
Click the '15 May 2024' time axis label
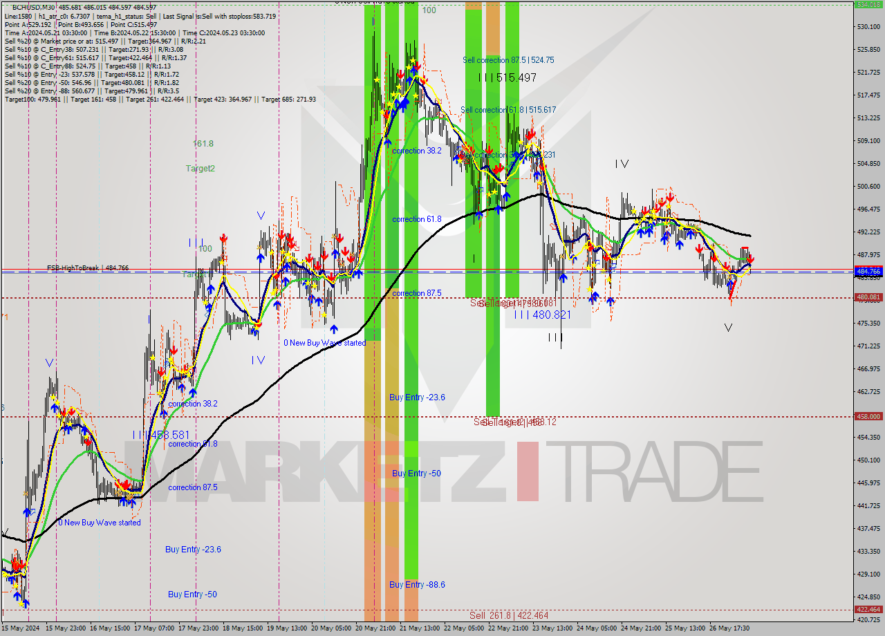click(x=19, y=628)
